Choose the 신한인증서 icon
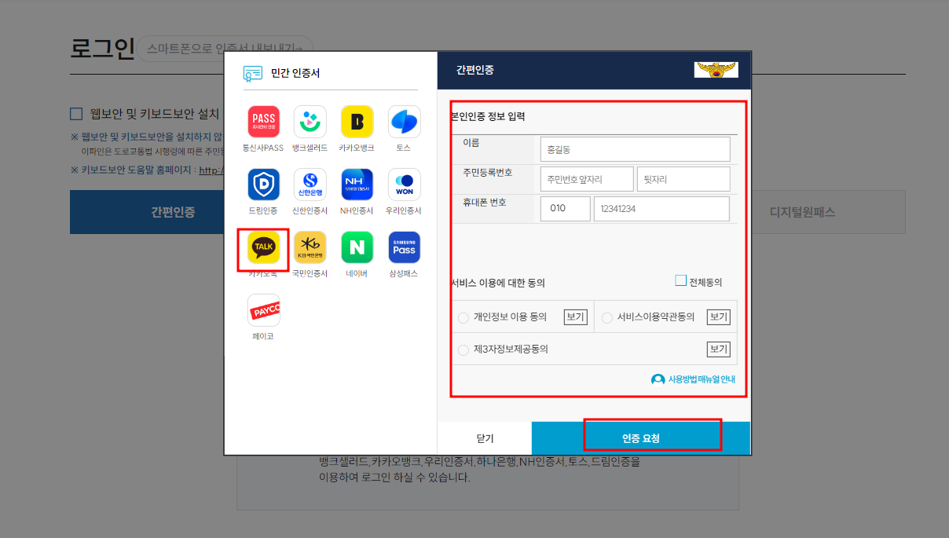Viewport: 949px width, 538px height. [x=310, y=185]
